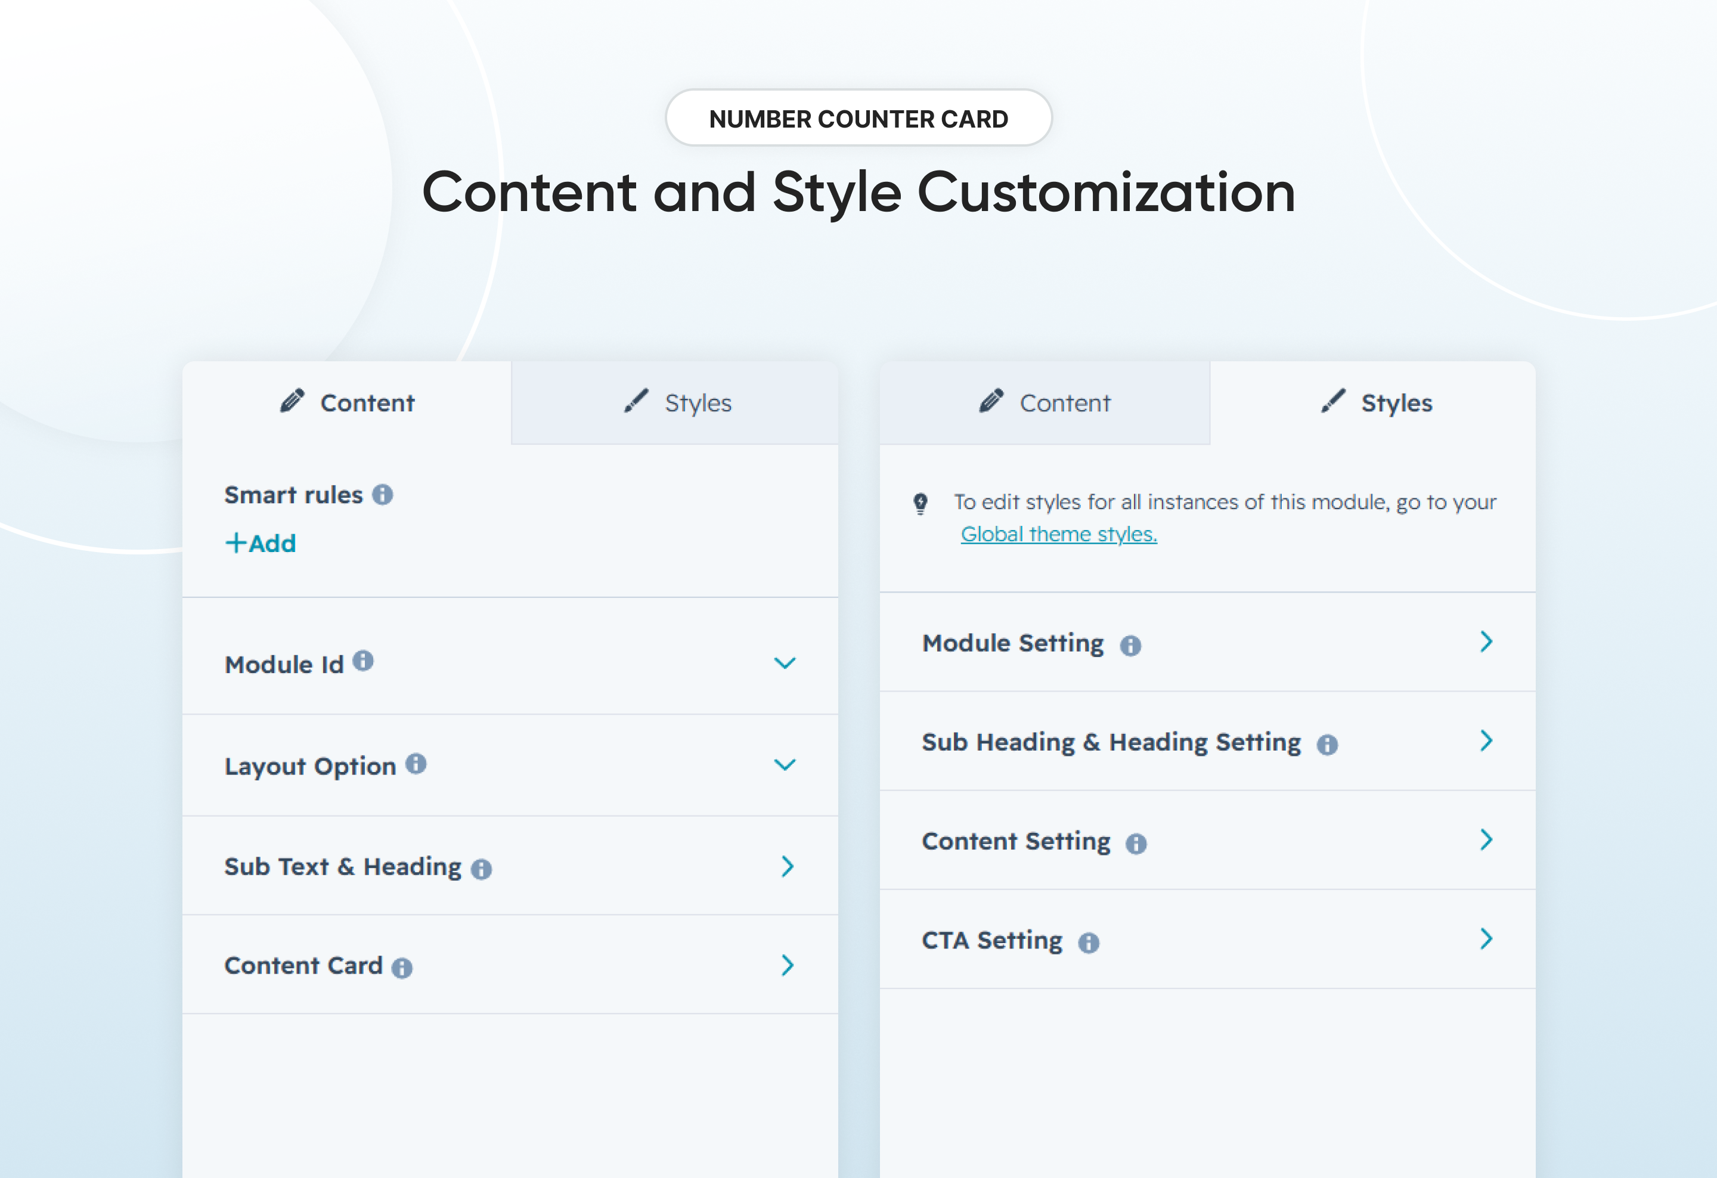Image resolution: width=1717 pixels, height=1178 pixels.
Task: Click the pencil icon on left panel Content tab
Action: (x=293, y=400)
